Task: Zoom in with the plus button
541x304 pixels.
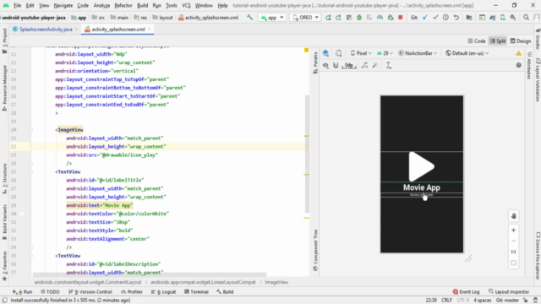Action: 513,230
